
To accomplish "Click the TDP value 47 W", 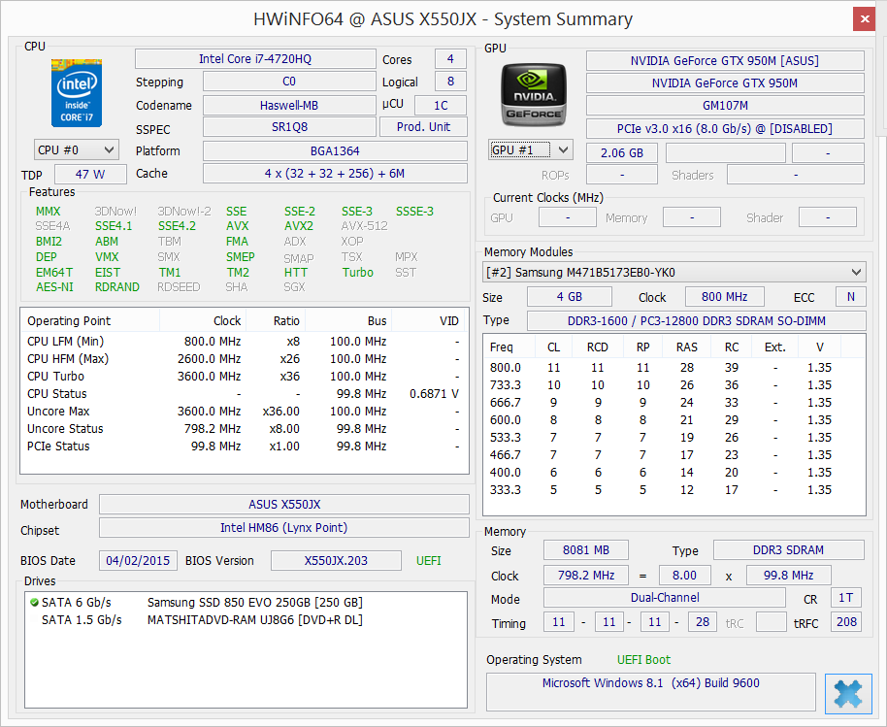I will (x=90, y=175).
